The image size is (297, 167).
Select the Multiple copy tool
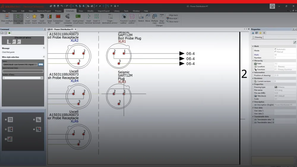click(154, 19)
